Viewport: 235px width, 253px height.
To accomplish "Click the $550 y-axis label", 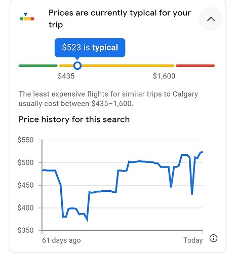I will (25, 140).
